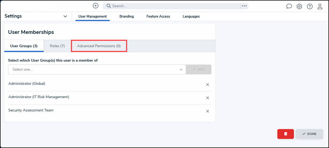Click the Security Assessment Team text
329x148 pixels.
31,110
